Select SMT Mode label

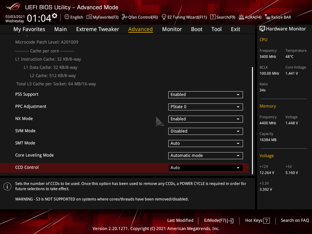(25, 143)
